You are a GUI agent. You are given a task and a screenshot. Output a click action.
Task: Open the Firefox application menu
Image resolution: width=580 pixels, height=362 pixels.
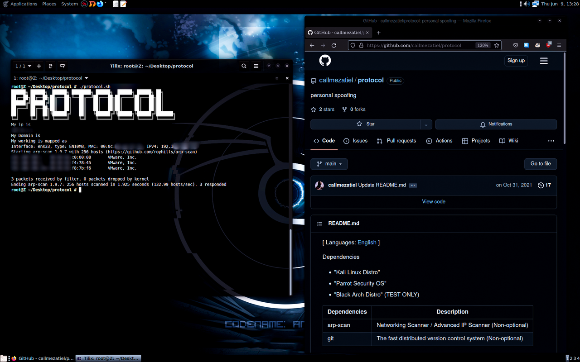click(x=559, y=45)
